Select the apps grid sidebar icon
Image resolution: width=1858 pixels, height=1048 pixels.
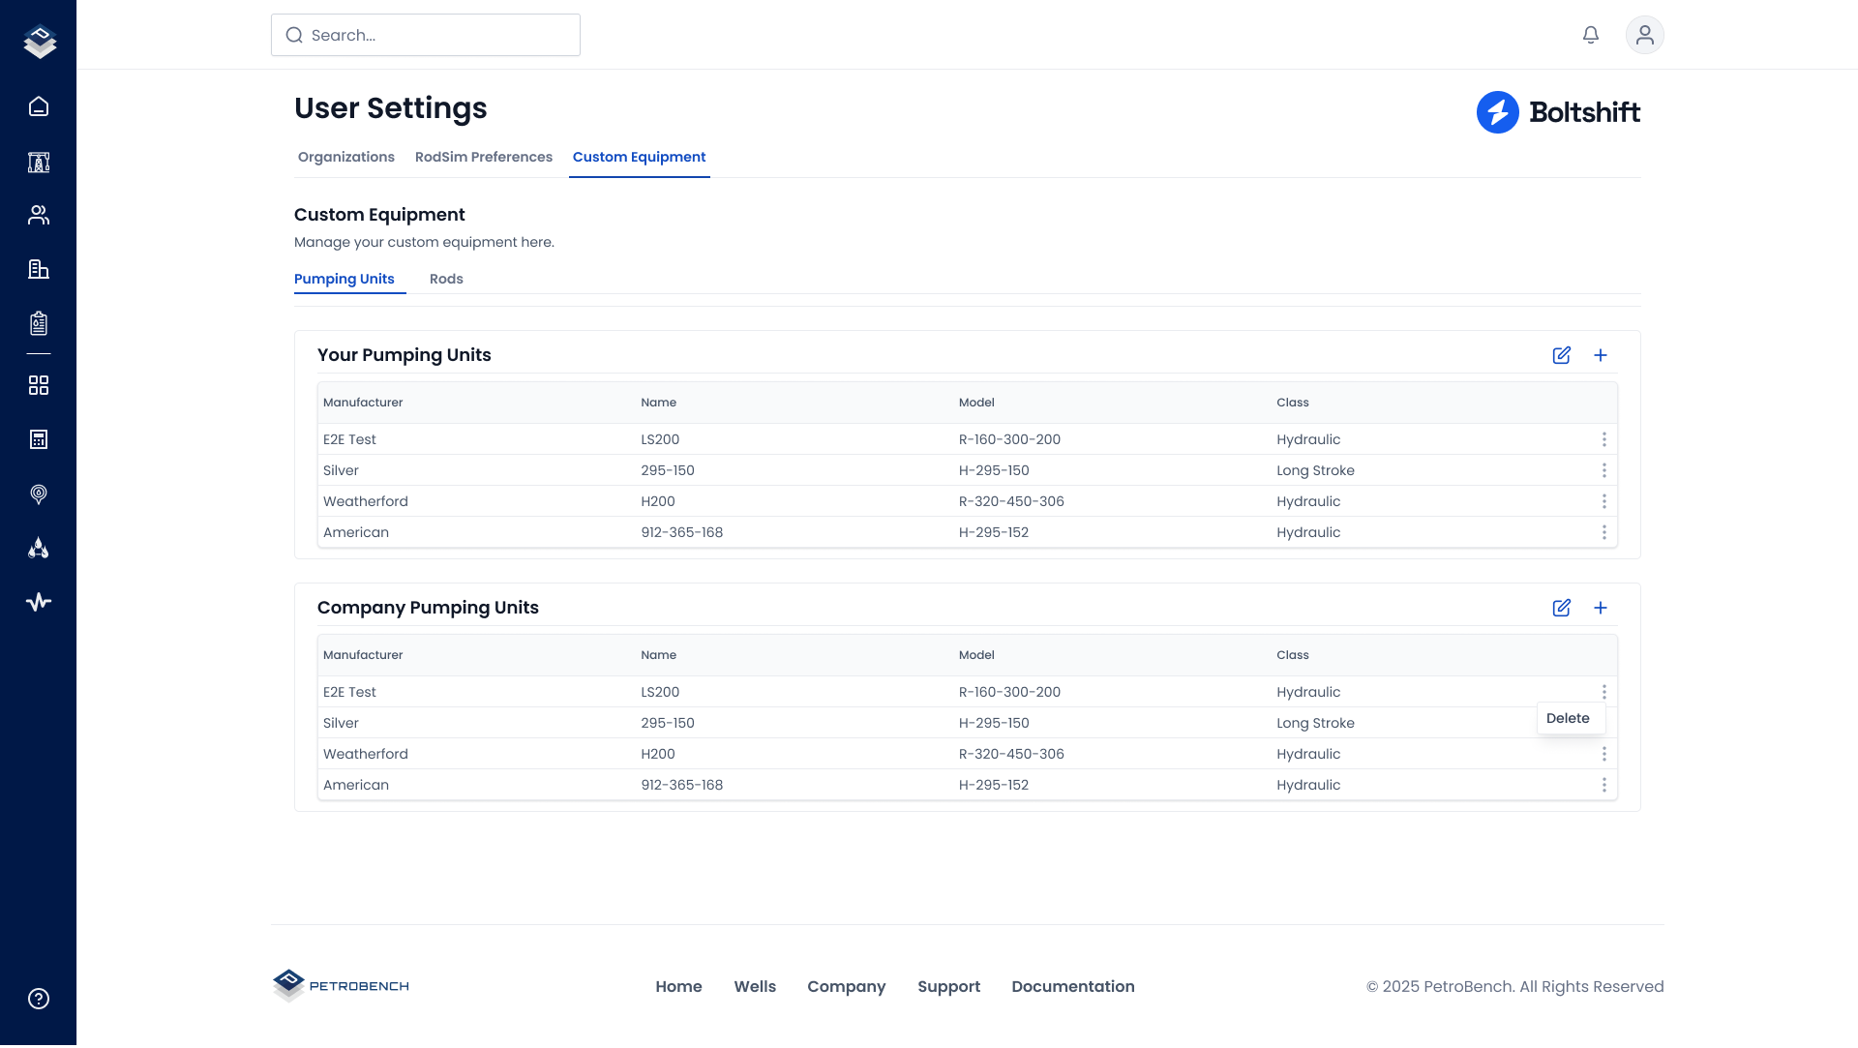(x=39, y=384)
